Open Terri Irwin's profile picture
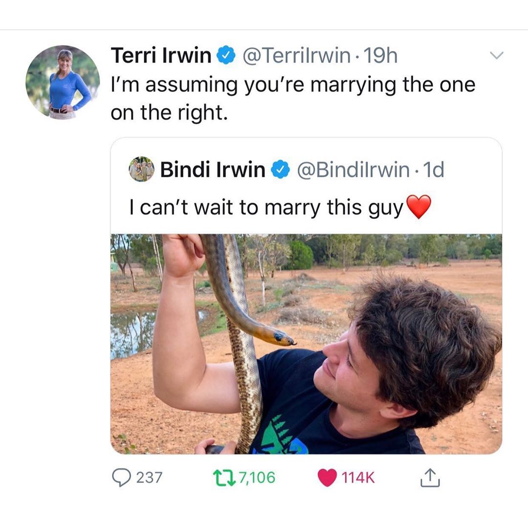Screen dimensions: 528x528 (x=63, y=82)
